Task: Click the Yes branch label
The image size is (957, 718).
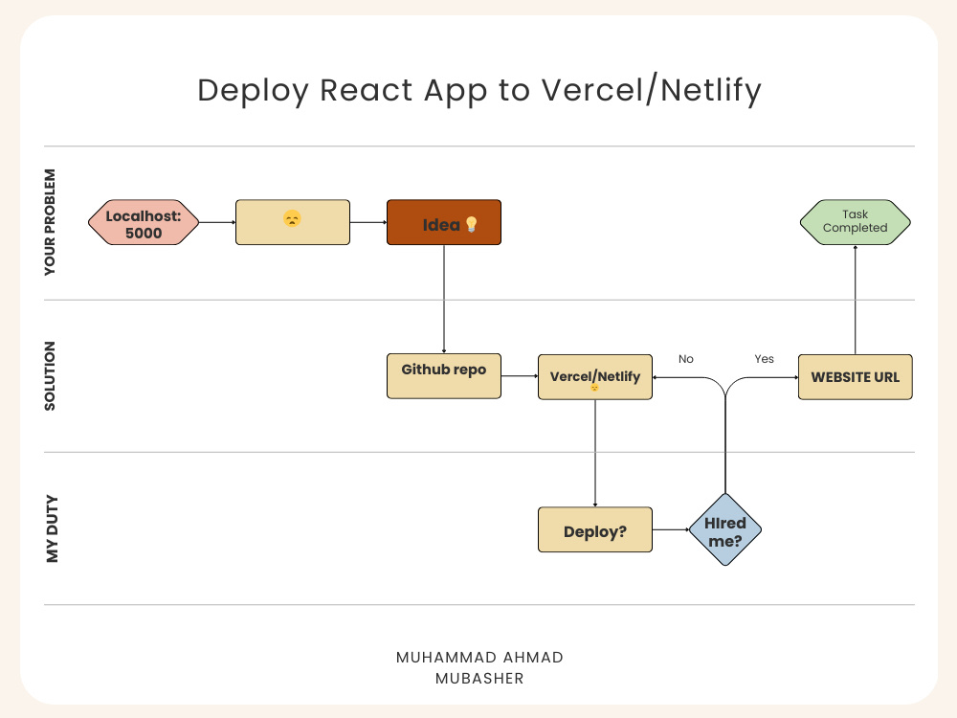Action: [x=764, y=359]
